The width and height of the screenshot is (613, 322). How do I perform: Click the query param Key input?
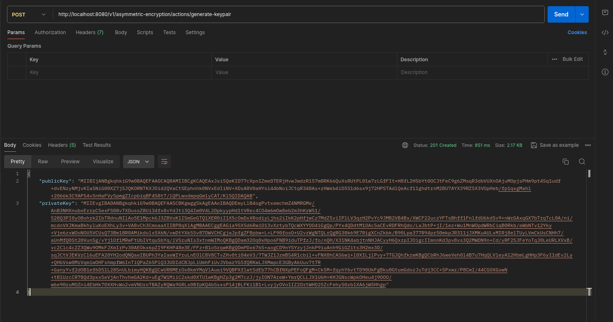tap(119, 72)
